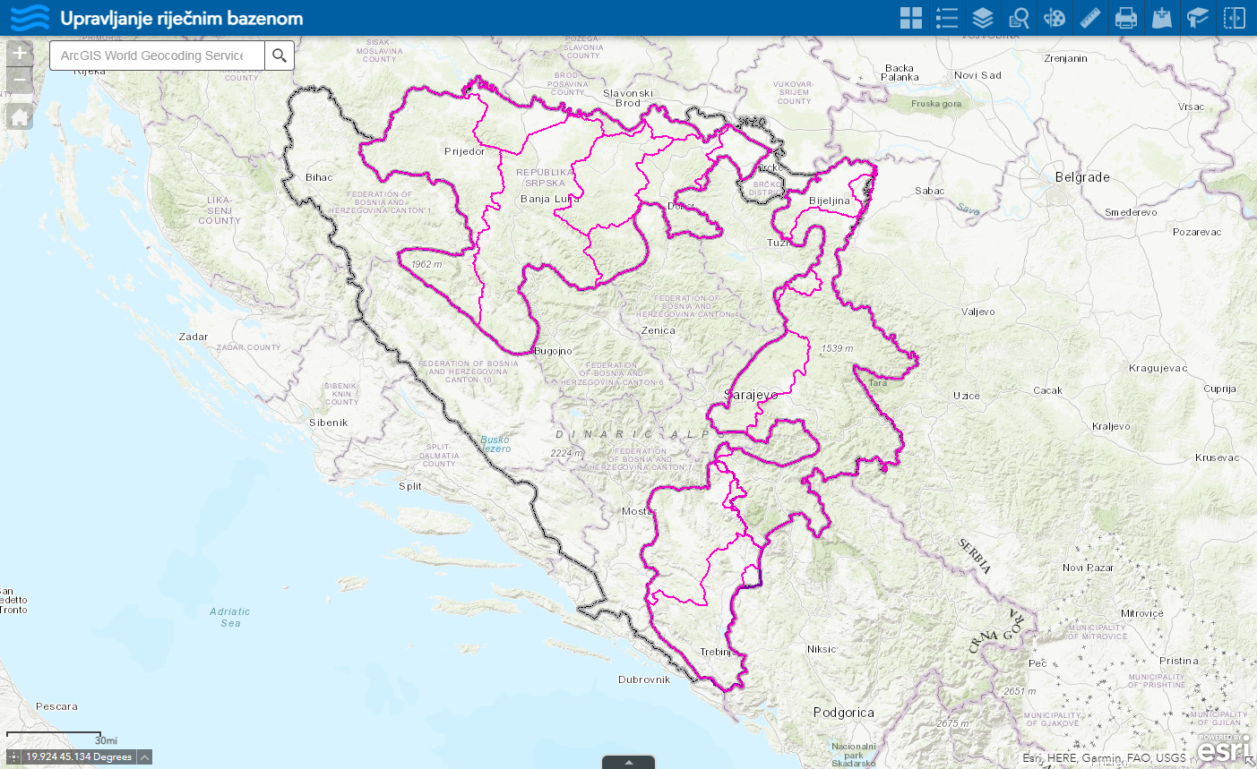This screenshot has width=1257, height=769.
Task: Click the Bihac label
Action: coord(319,177)
